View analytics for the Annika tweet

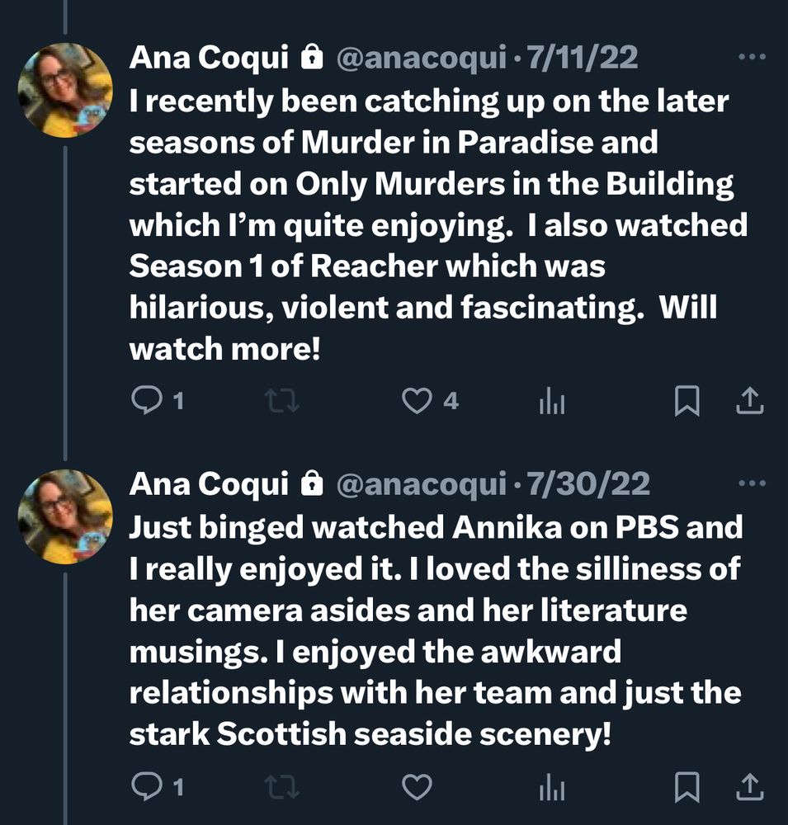[x=552, y=789]
